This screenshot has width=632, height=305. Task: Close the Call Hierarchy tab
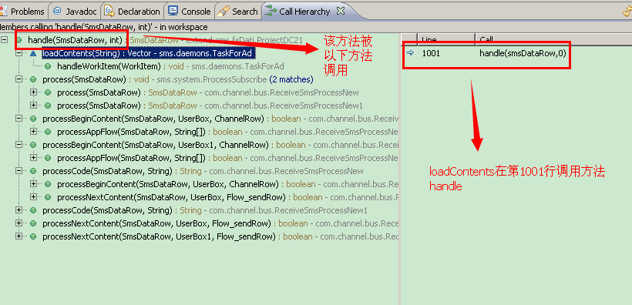pos(340,11)
